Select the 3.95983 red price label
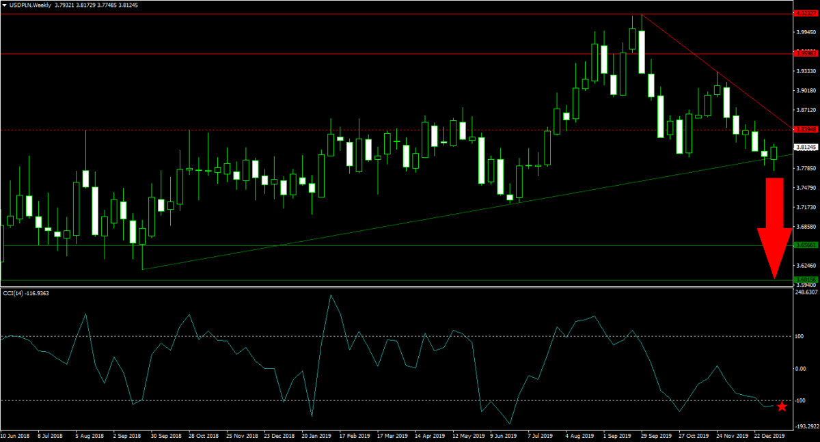Viewport: 820px width, 442px height. point(806,53)
